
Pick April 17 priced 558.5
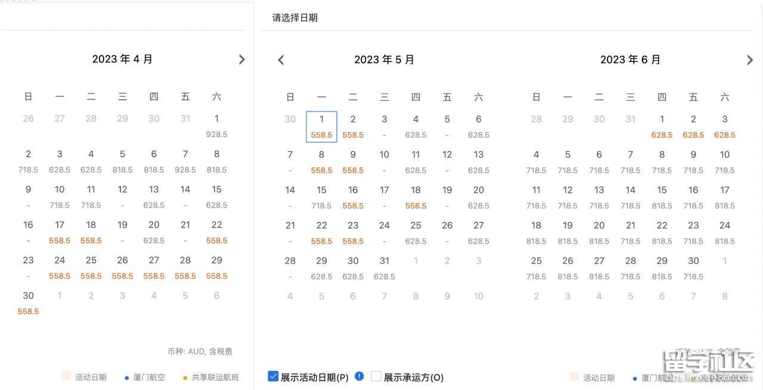pos(60,232)
